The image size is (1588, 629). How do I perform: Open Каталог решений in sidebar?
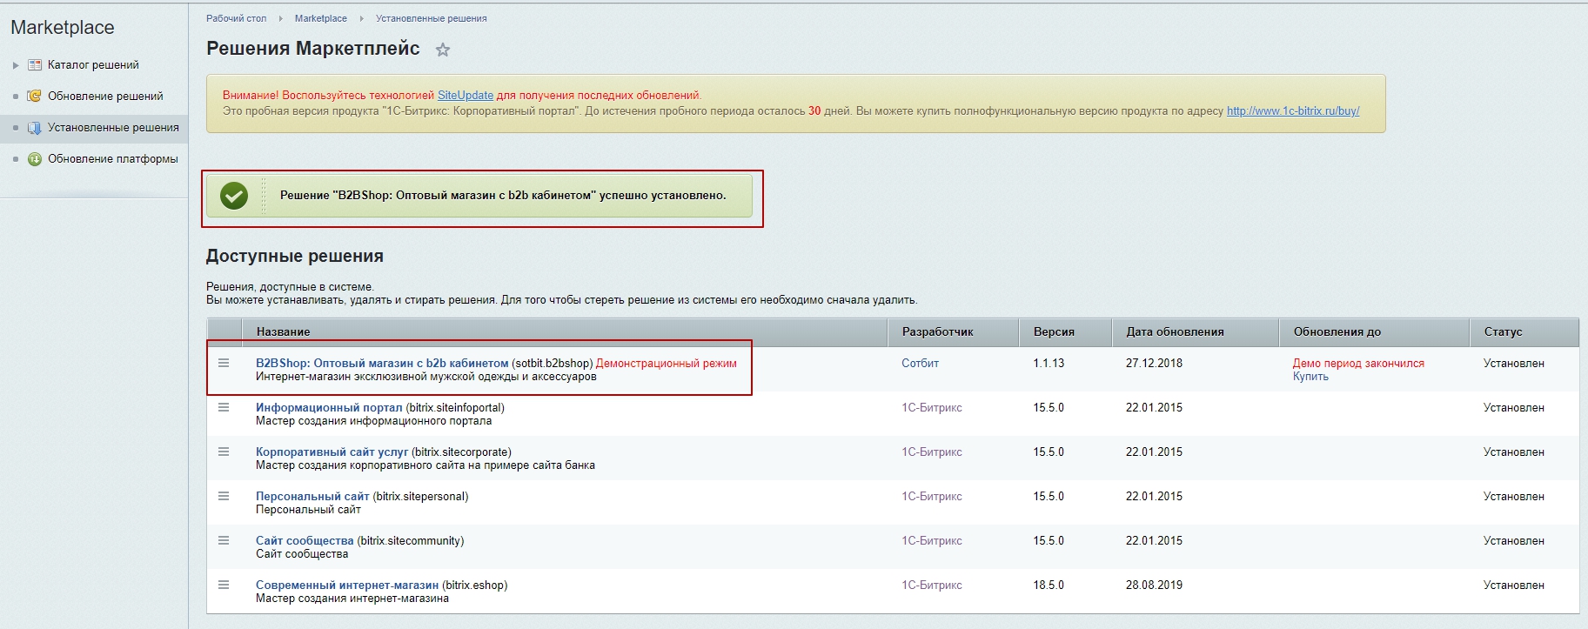[93, 65]
